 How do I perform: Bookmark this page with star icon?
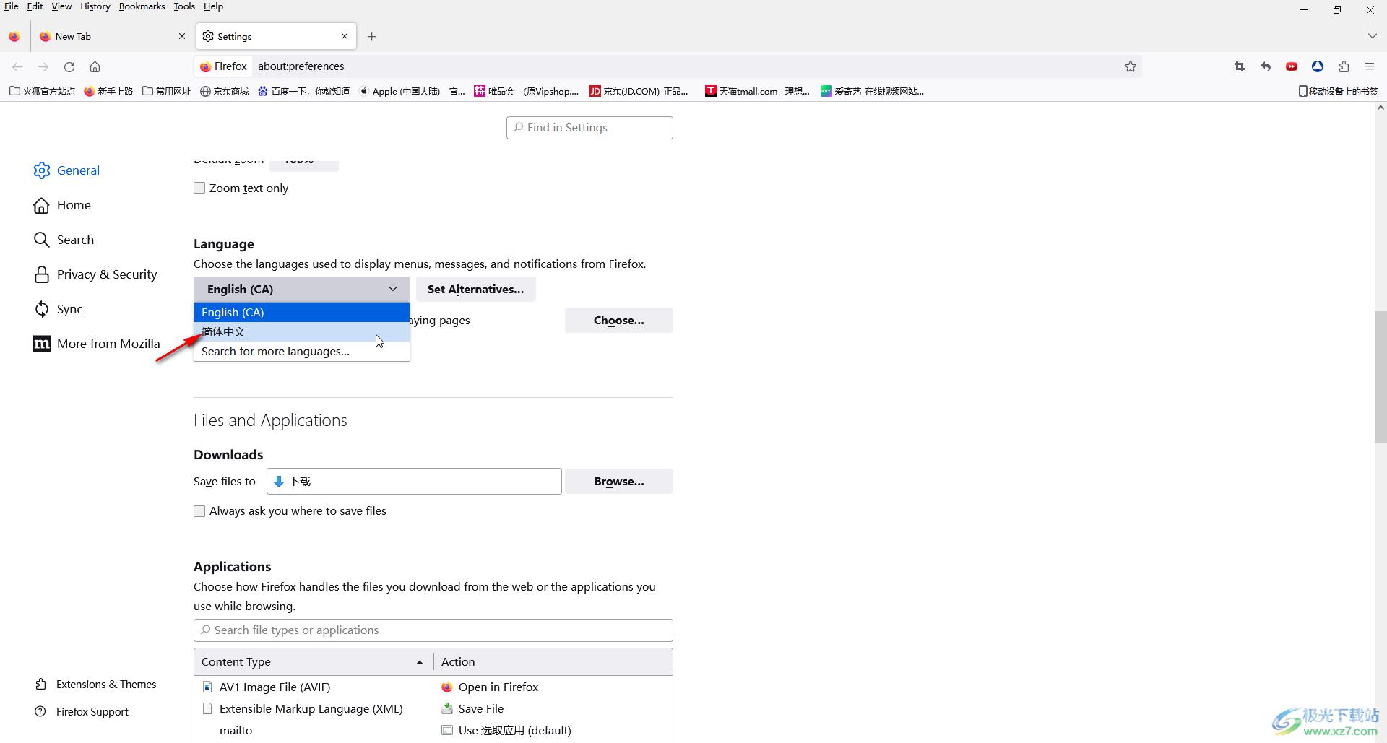coord(1131,66)
